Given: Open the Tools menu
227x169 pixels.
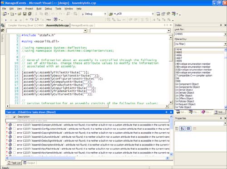Looking at the screenshot, I should tap(58, 9).
